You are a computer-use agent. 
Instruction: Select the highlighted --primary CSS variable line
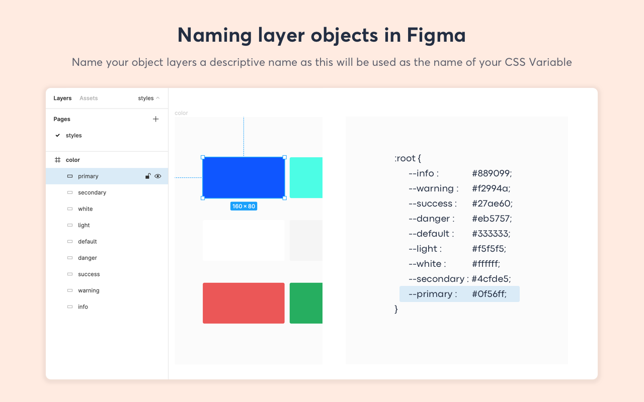point(459,294)
